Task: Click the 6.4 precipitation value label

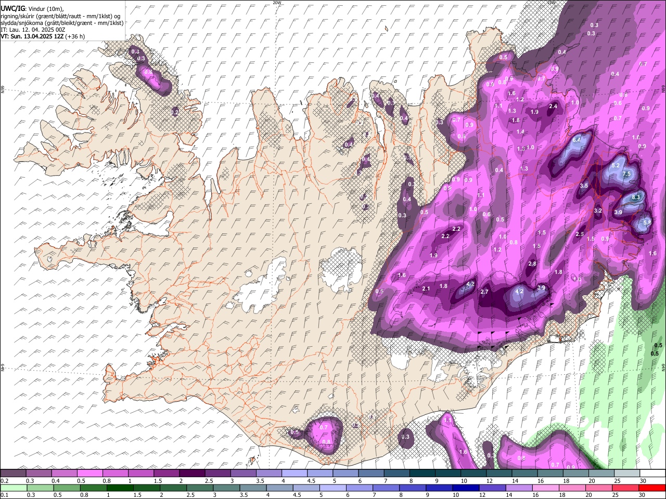Action: tap(577, 140)
